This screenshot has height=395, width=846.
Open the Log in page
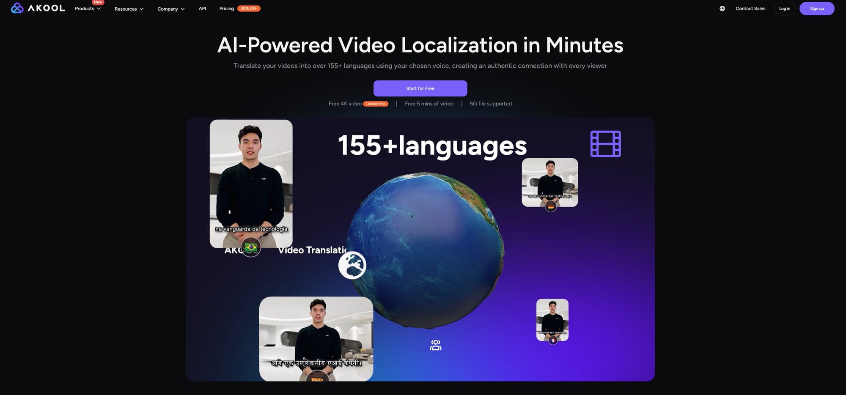(x=784, y=8)
